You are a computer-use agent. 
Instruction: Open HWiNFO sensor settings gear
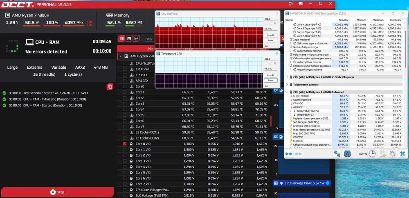pos(392,154)
